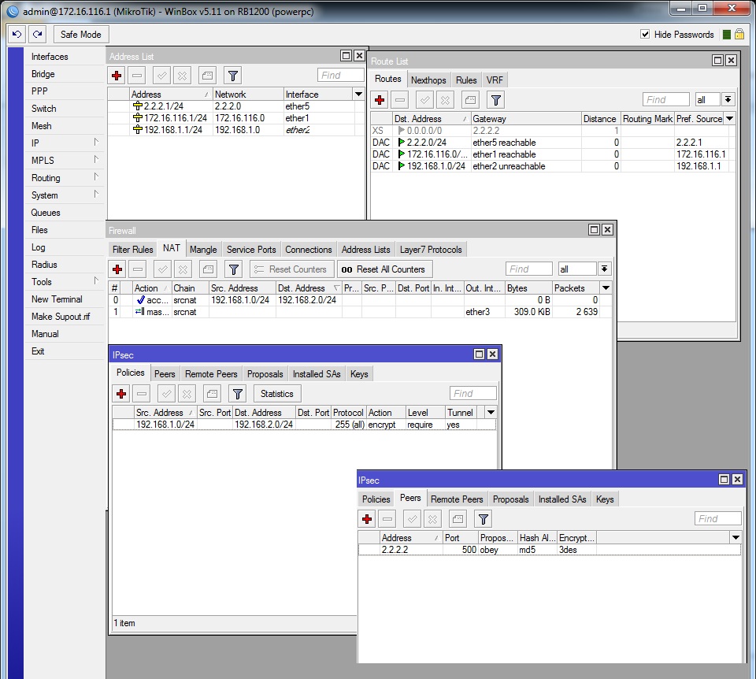
Task: Add a new address entry
Action: pos(117,75)
